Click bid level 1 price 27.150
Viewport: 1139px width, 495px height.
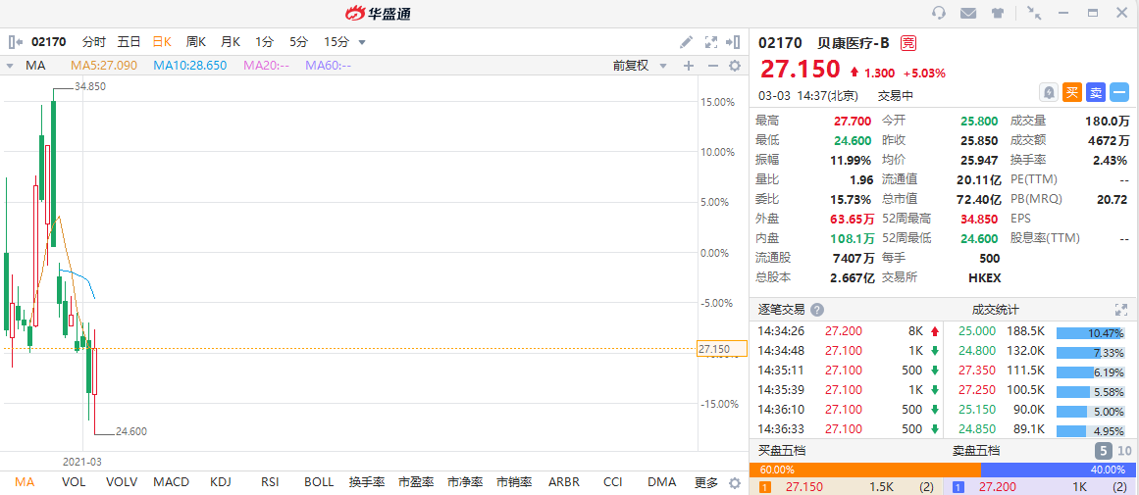click(804, 488)
